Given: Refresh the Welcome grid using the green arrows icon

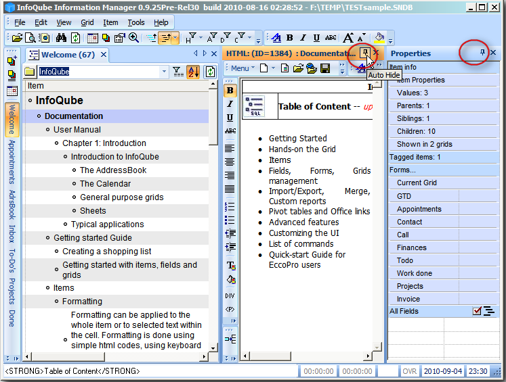Looking at the screenshot, I should pyautogui.click(x=210, y=72).
